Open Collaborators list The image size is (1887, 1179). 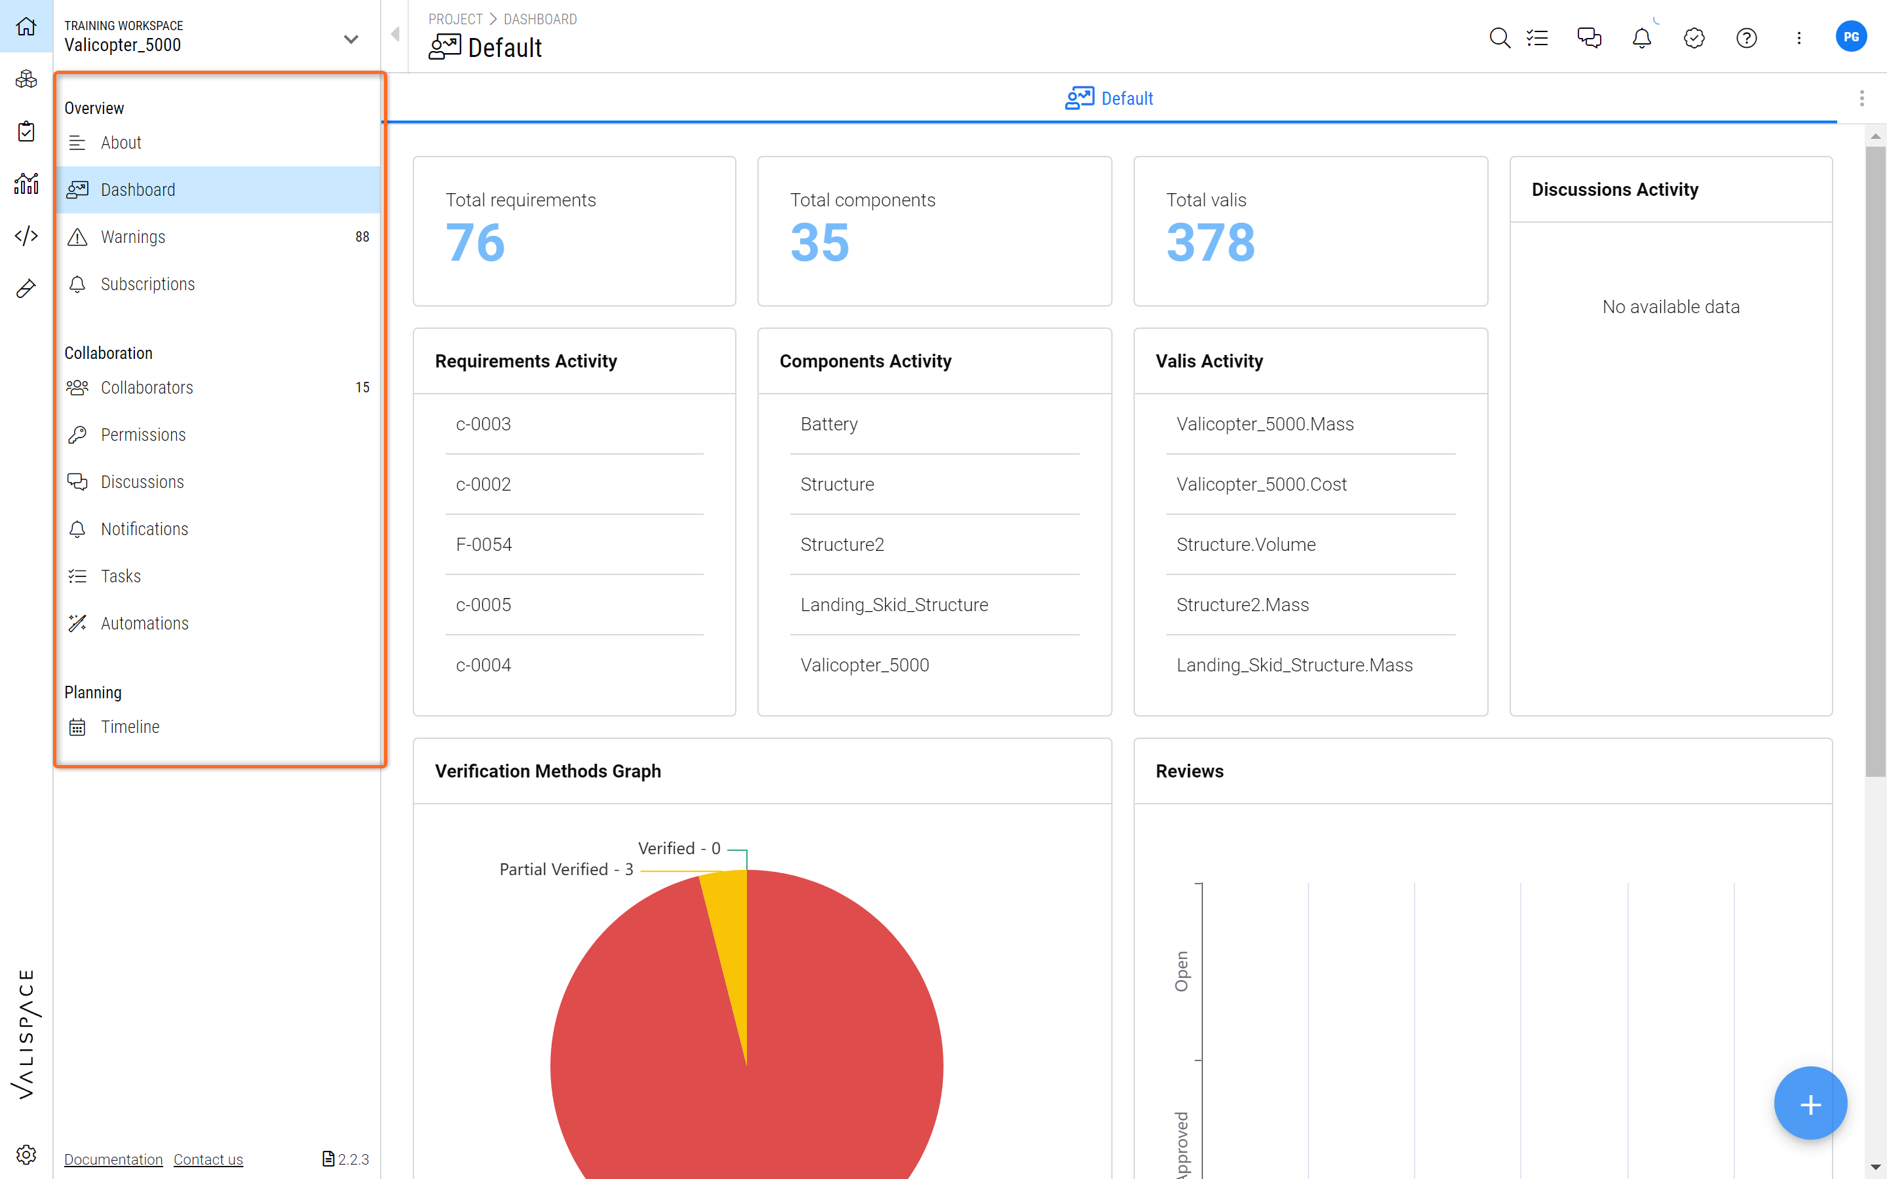pyautogui.click(x=218, y=388)
